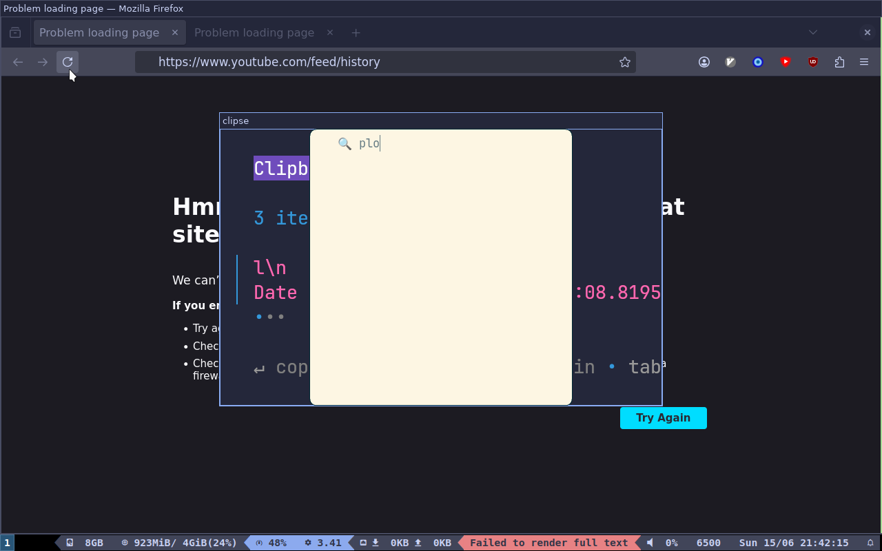The height and width of the screenshot is (551, 882).
Task: Open the list all tabs chevron
Action: [813, 32]
